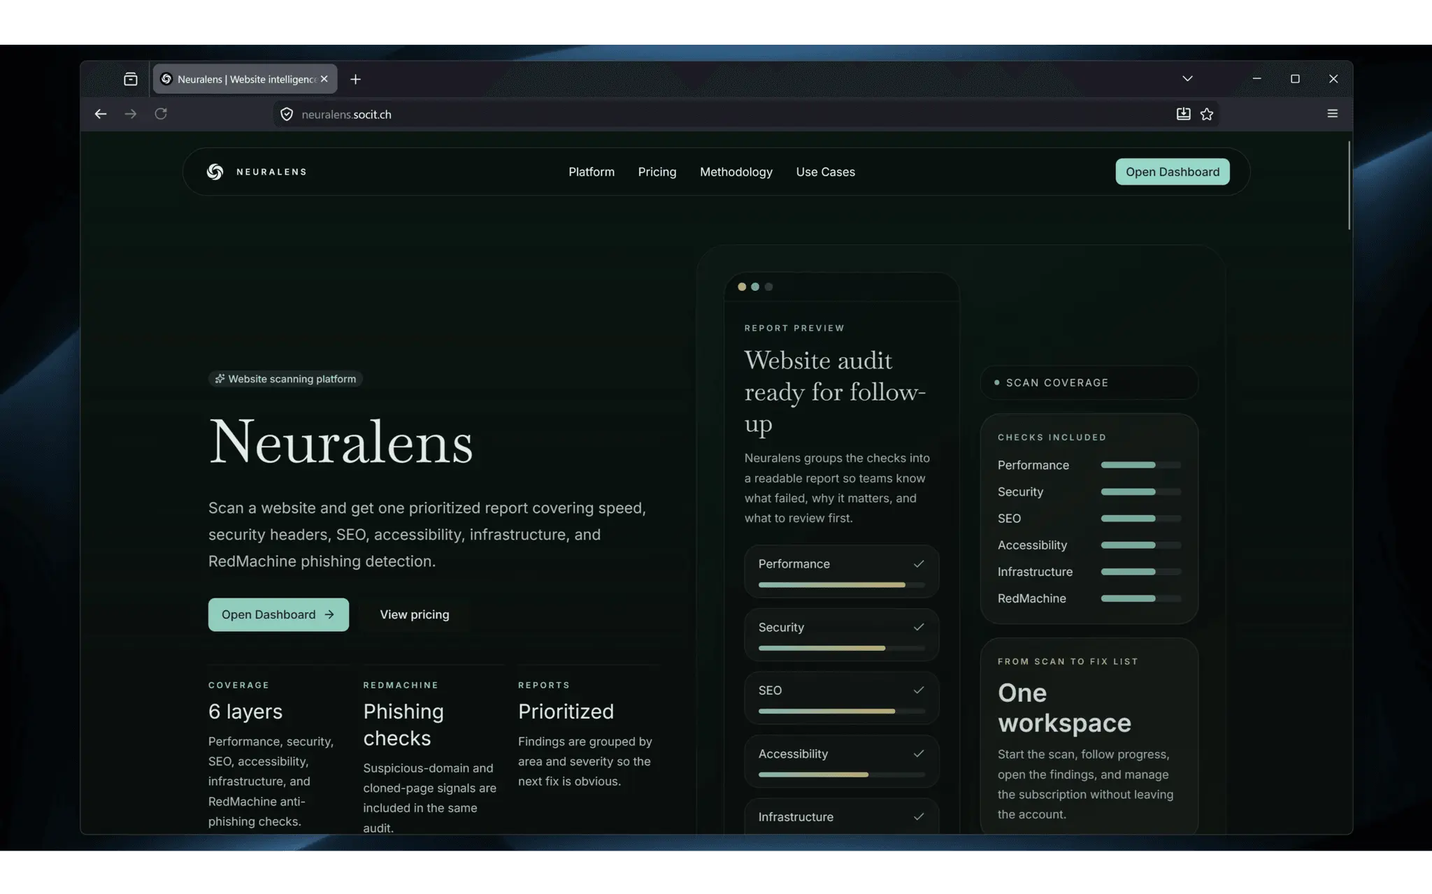The image size is (1432, 894).
Task: Click Open Dashboard button in header
Action: tap(1173, 172)
